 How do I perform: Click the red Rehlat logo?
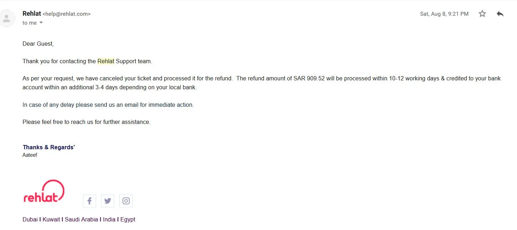tap(44, 192)
